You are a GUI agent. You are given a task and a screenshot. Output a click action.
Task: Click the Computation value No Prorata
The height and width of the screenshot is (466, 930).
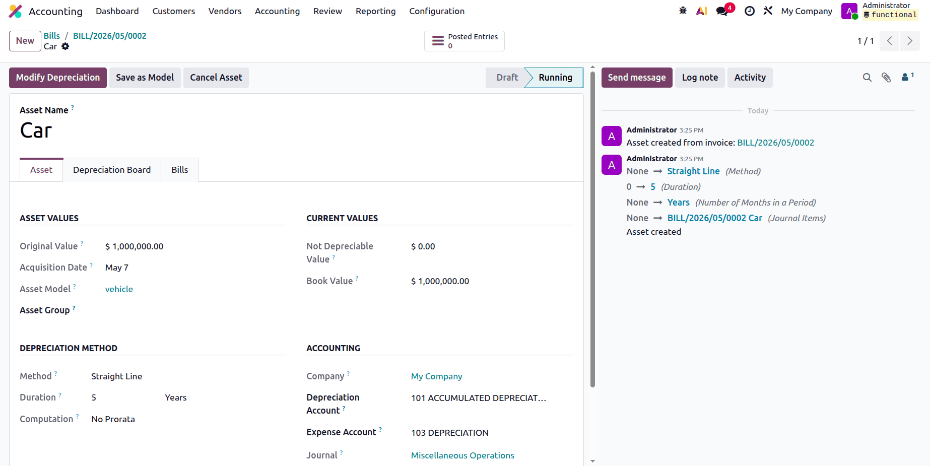(x=113, y=419)
